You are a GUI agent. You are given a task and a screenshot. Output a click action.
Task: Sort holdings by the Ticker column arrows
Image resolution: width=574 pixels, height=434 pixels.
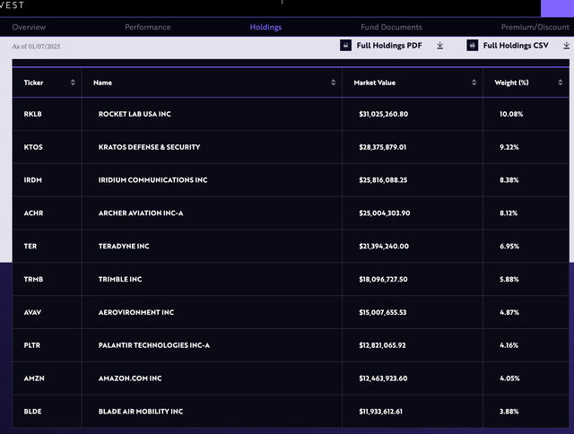(x=73, y=82)
